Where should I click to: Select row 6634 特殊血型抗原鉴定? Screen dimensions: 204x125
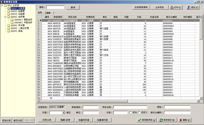click(118, 39)
